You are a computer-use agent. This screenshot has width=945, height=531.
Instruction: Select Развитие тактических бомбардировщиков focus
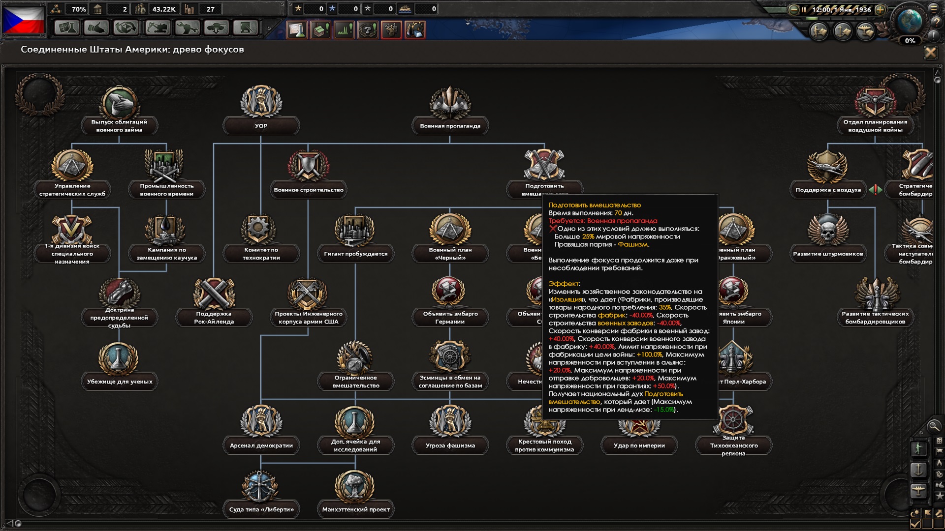[875, 302]
